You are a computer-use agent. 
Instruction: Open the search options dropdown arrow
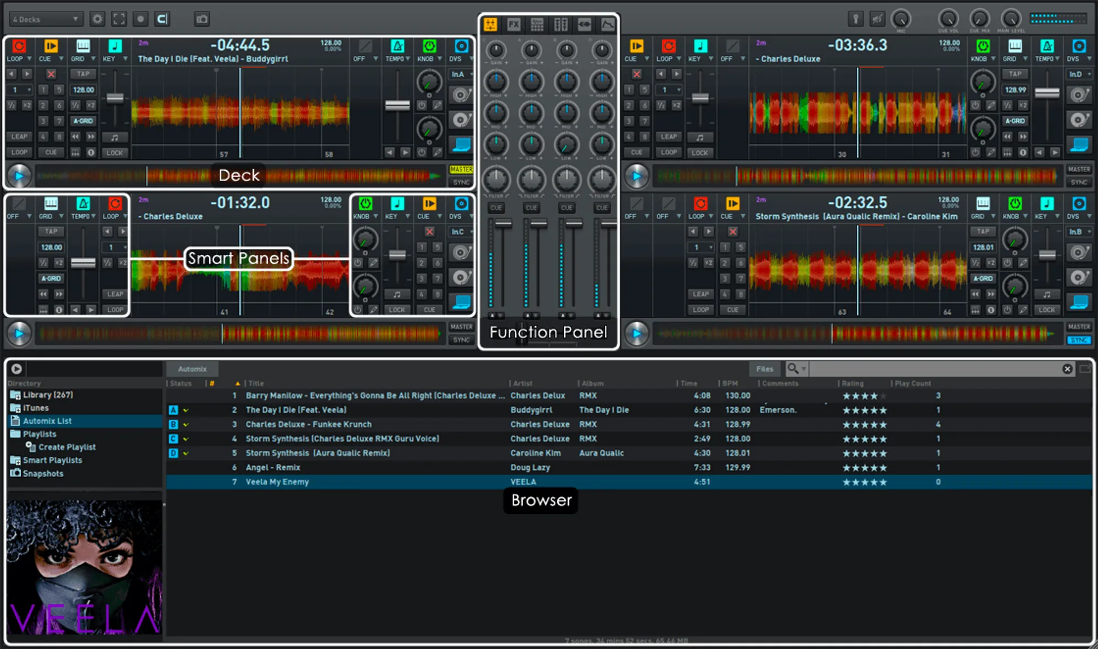[x=804, y=369]
